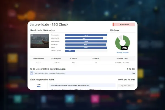The width and height of the screenshot is (165, 110).
Task: Click the '1 To-dos' counter
Action: click(131, 69)
